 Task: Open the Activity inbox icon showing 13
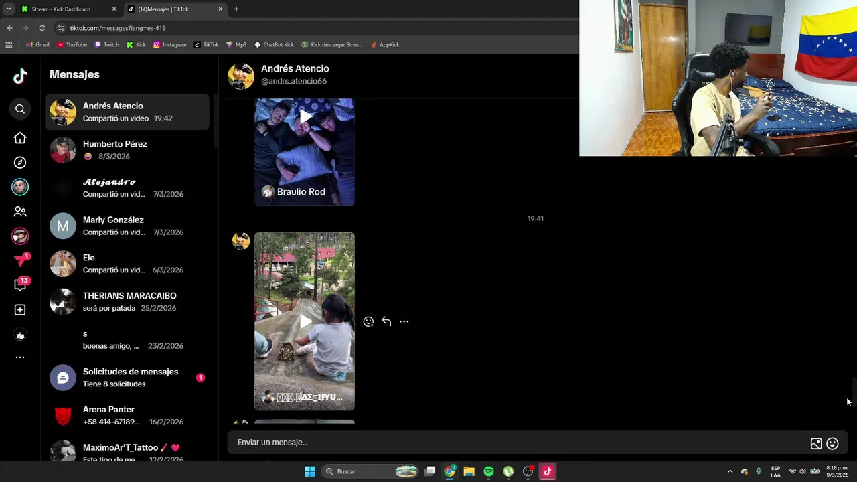coord(21,285)
